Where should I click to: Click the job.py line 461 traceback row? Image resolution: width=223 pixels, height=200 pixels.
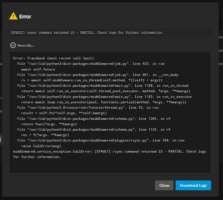pos(98,75)
